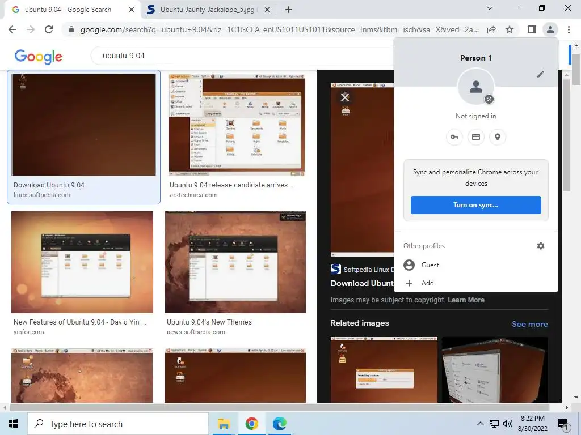Select the news.softpedia.com New Themes thumbnail
Viewport: 581px width, 435px height.
235,262
